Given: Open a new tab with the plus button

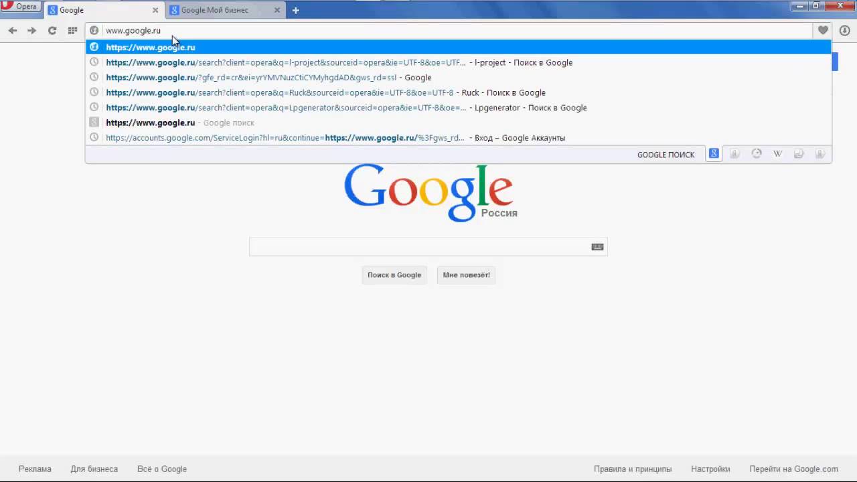Looking at the screenshot, I should tap(295, 10).
